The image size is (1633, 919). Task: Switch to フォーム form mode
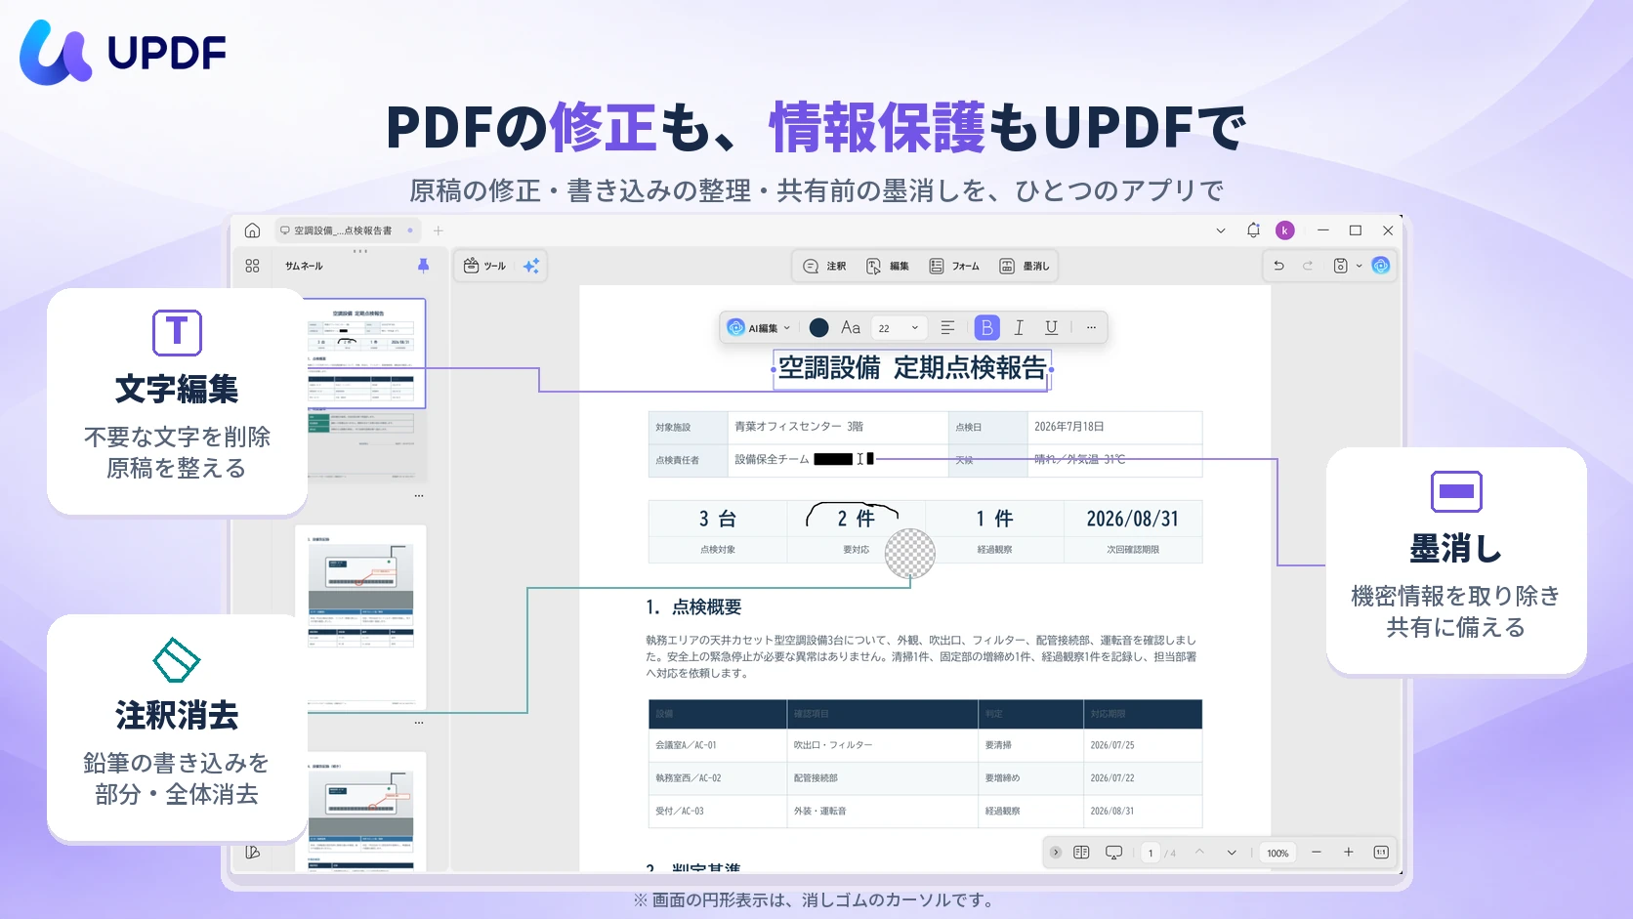[954, 266]
